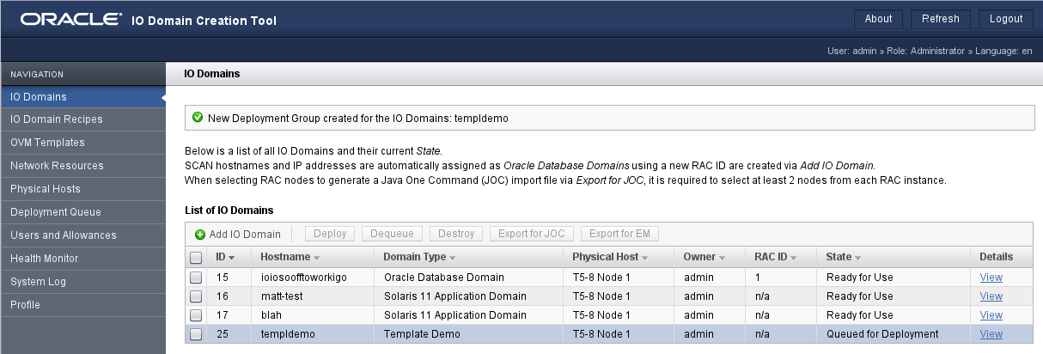Click the Oracle logo in the header
Image resolution: width=1043 pixels, height=354 pixels.
tap(71, 19)
